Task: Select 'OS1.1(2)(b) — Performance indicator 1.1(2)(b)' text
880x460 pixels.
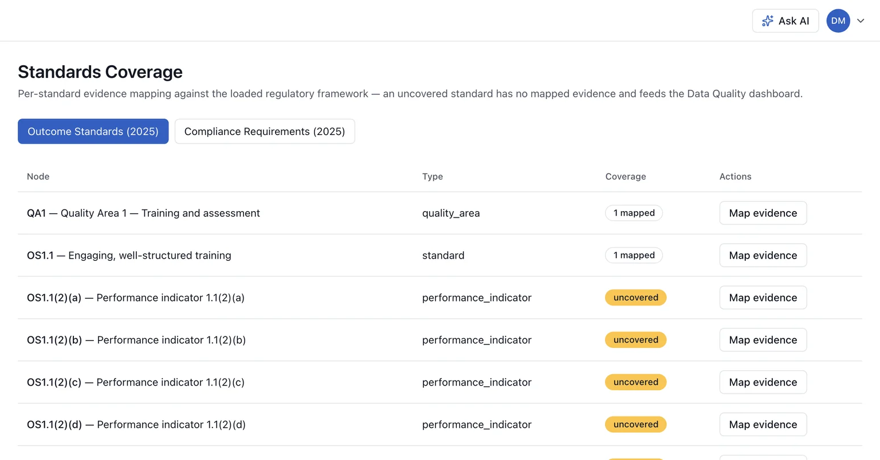Action: pos(136,340)
